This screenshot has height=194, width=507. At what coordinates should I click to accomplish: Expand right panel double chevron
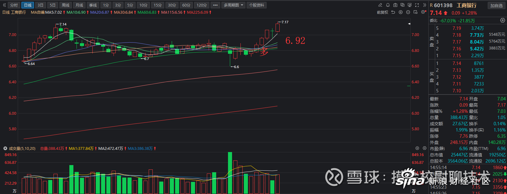coord(424,5)
